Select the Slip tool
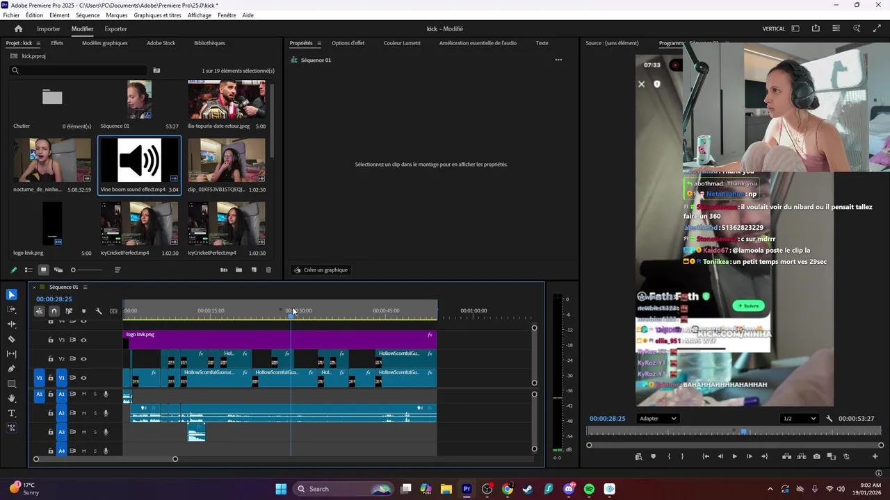The height and width of the screenshot is (500, 890). 12,354
